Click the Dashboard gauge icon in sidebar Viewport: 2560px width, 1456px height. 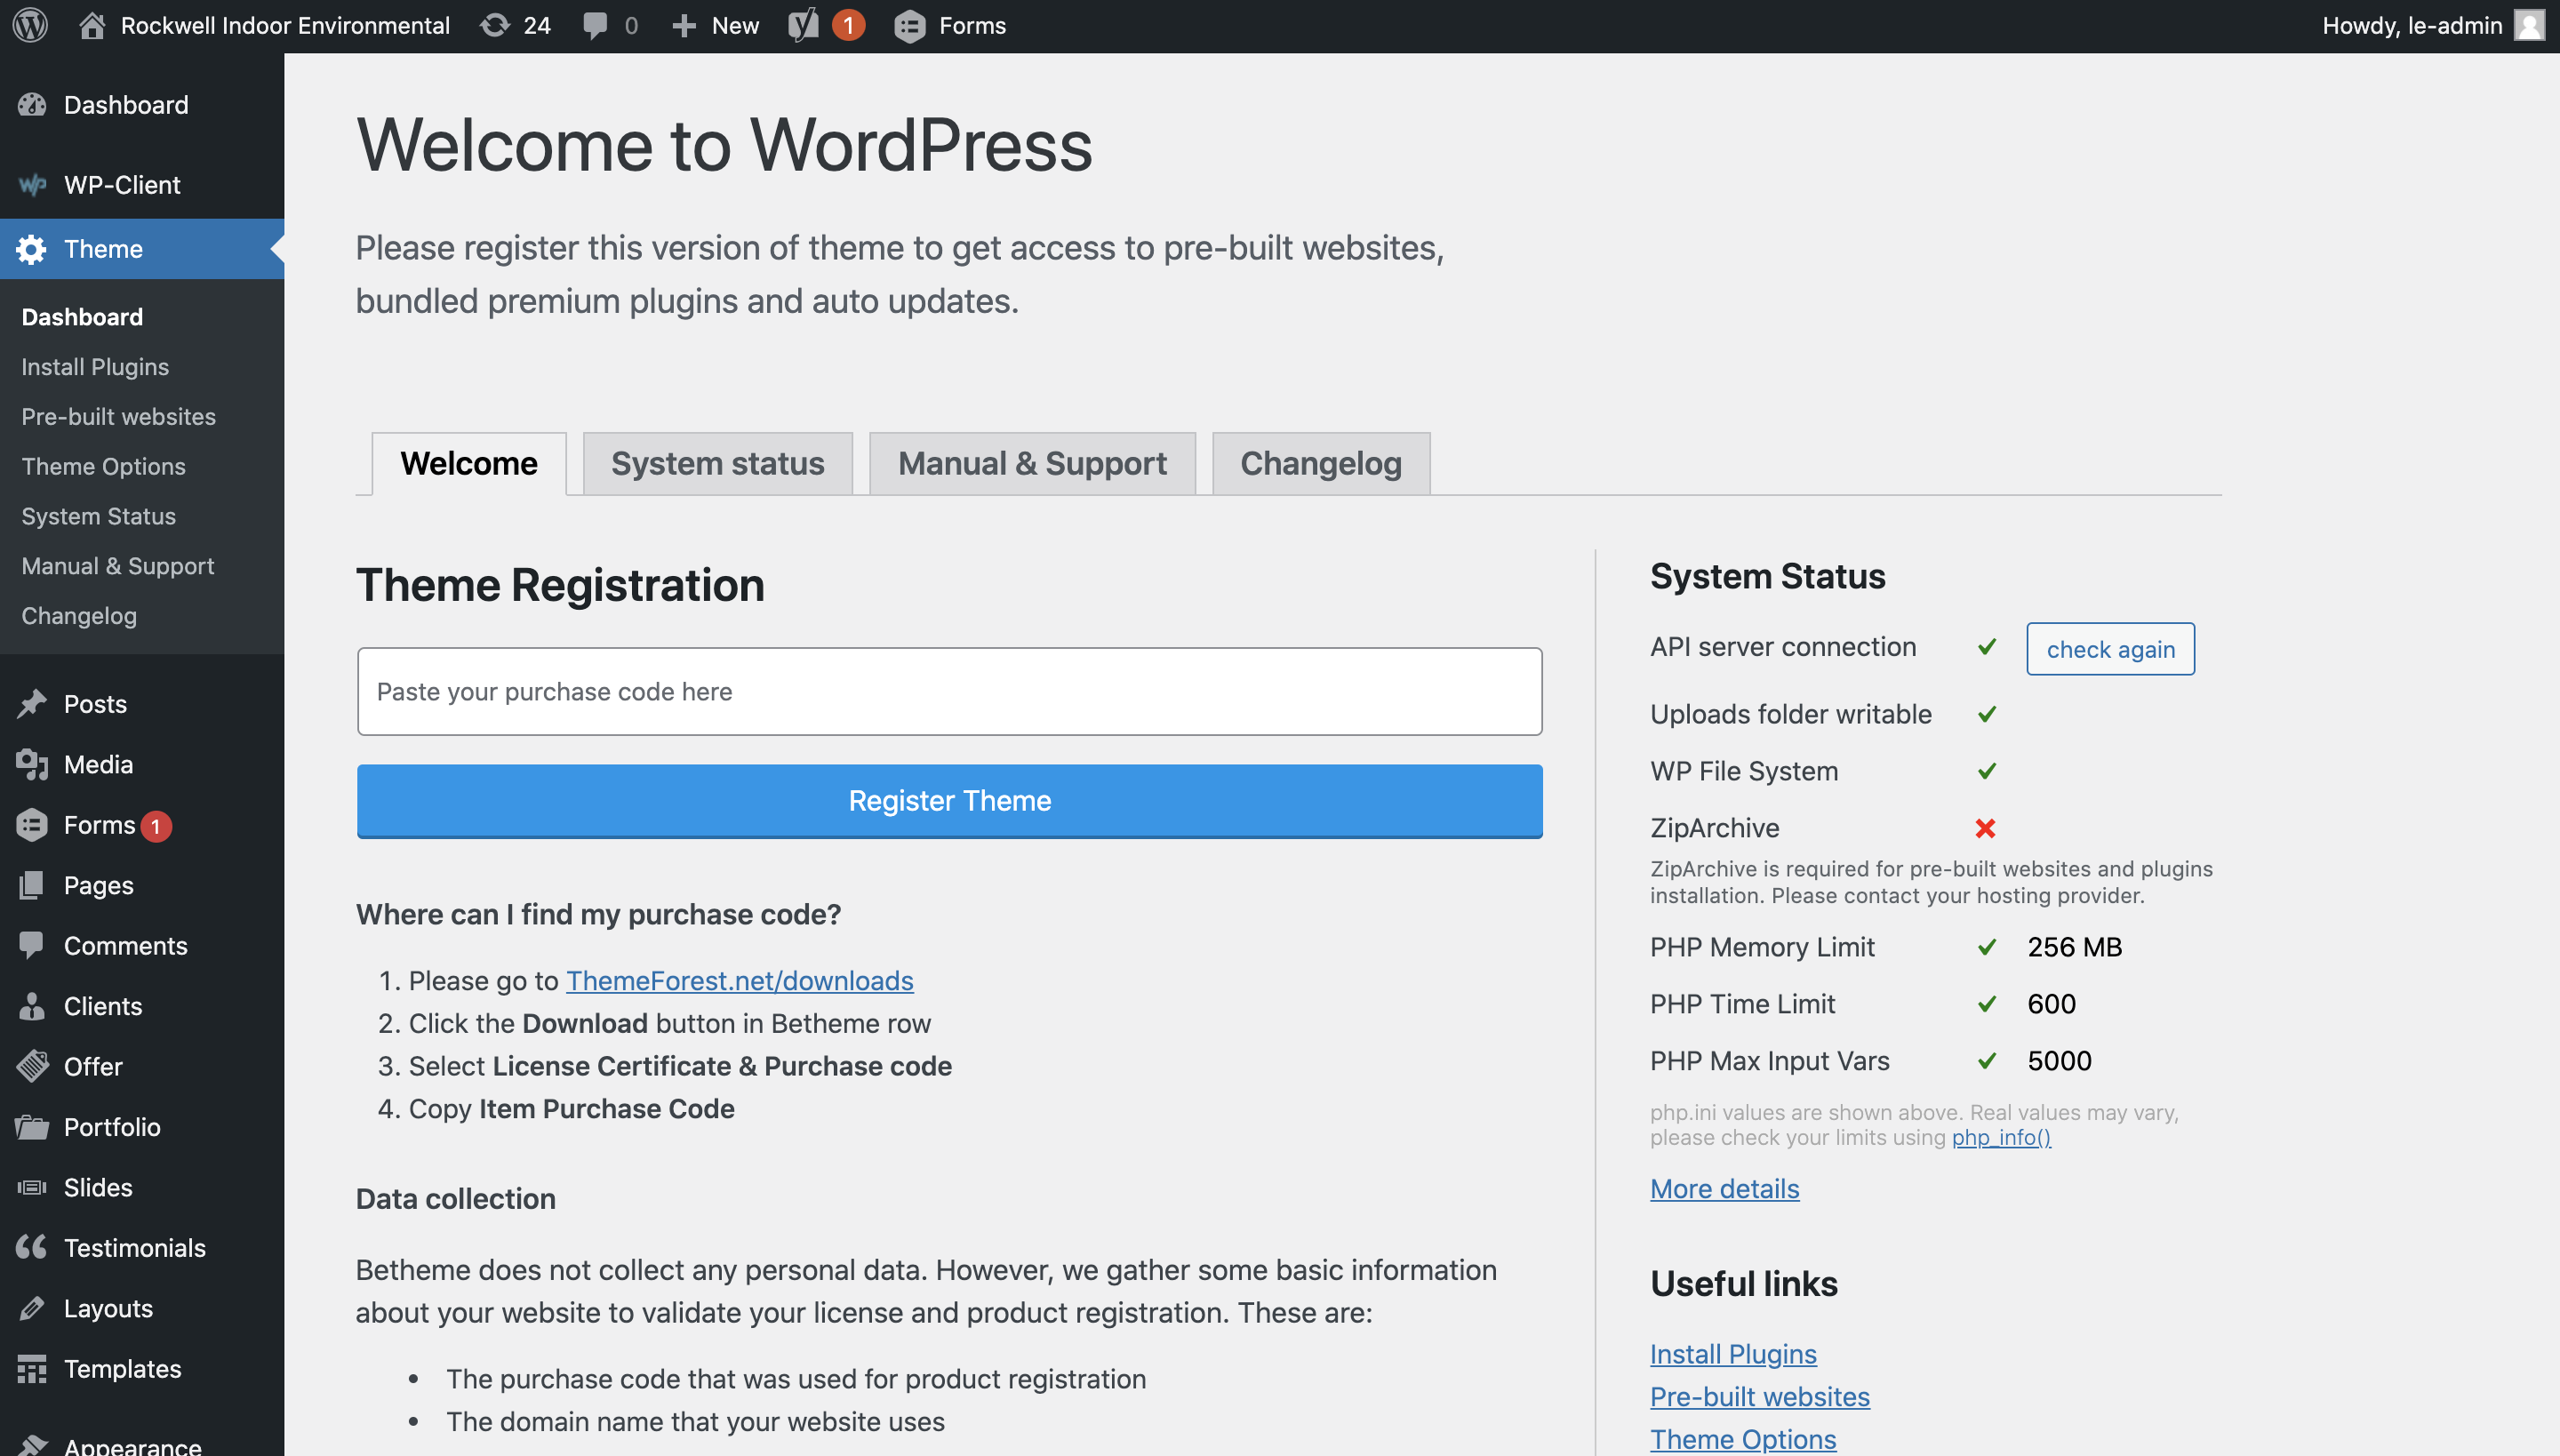coord(32,105)
